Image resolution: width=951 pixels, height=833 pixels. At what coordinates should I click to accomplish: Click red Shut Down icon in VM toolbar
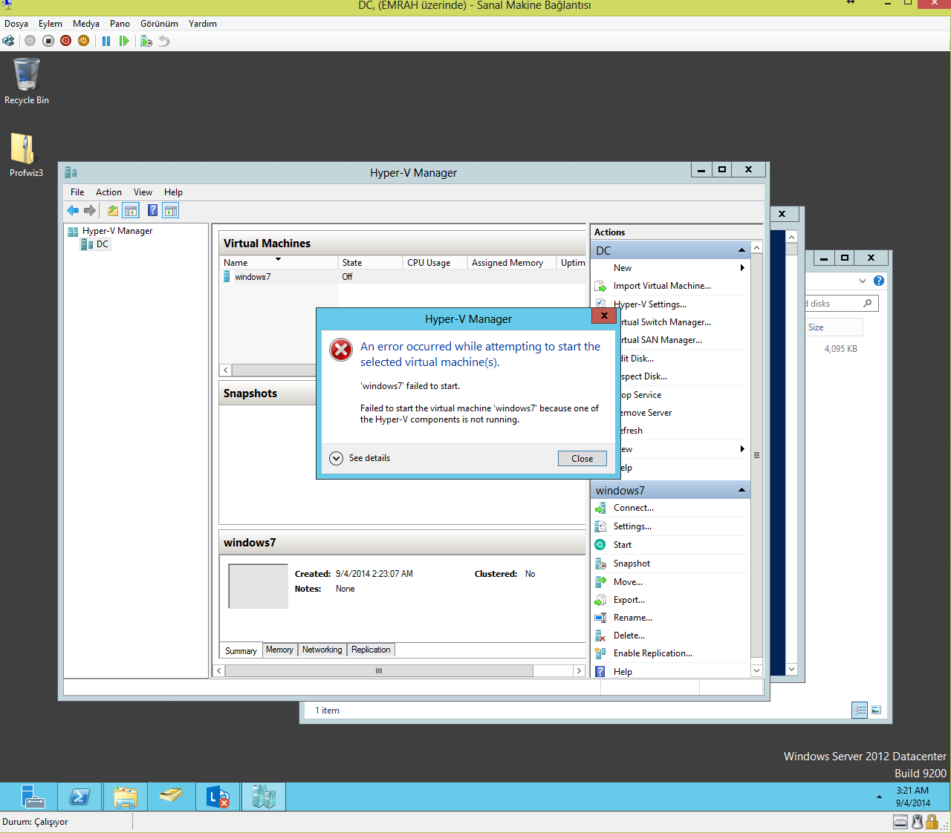65,41
